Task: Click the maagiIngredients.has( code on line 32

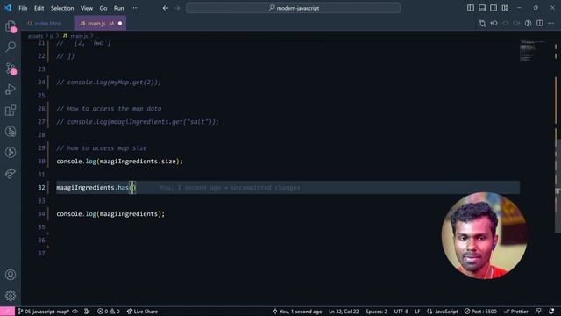Action: coord(96,187)
